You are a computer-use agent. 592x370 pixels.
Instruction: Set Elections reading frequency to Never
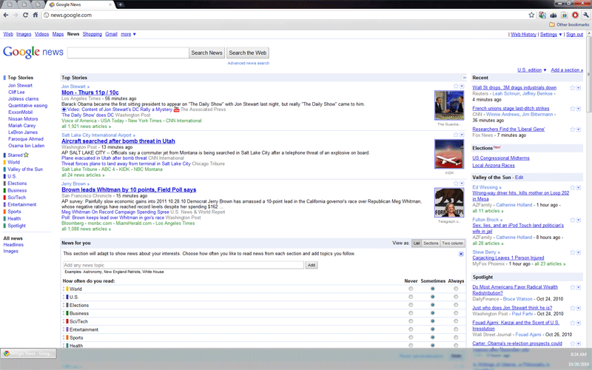click(x=411, y=305)
